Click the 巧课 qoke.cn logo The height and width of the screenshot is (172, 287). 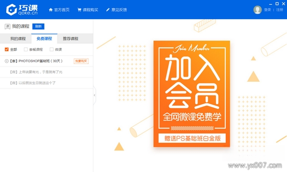22,10
